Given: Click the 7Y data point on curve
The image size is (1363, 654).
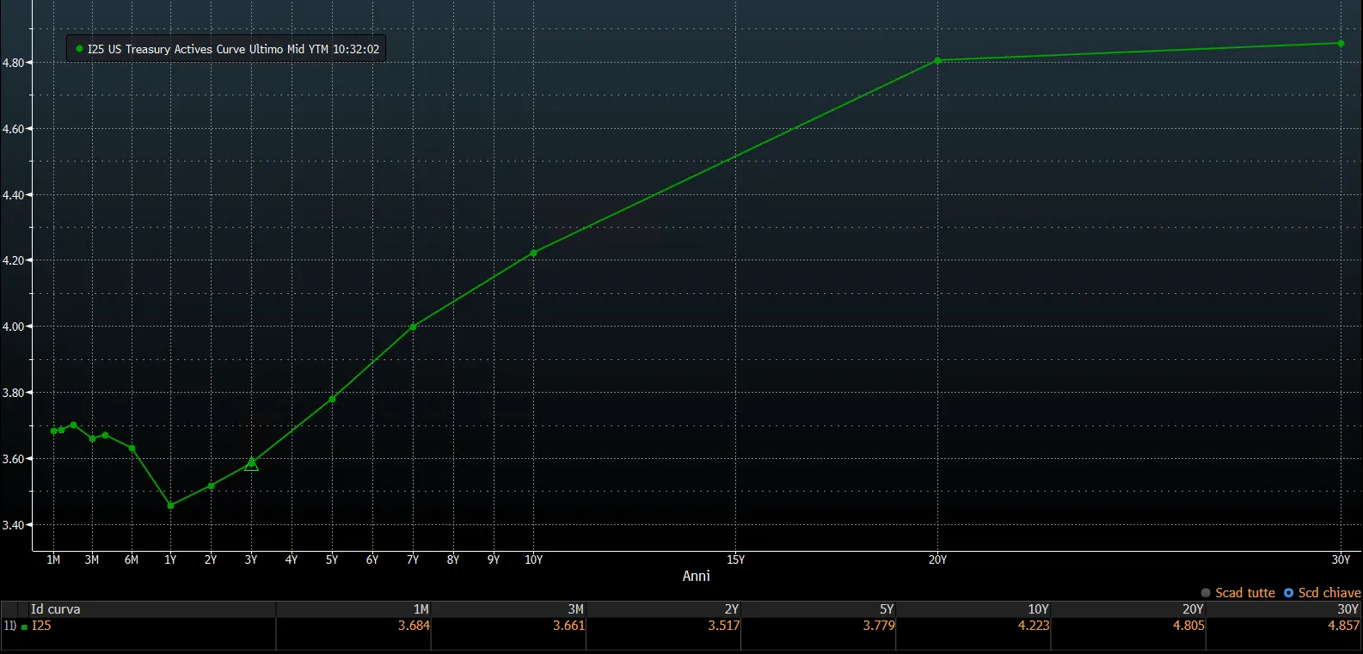Looking at the screenshot, I should coord(413,327).
